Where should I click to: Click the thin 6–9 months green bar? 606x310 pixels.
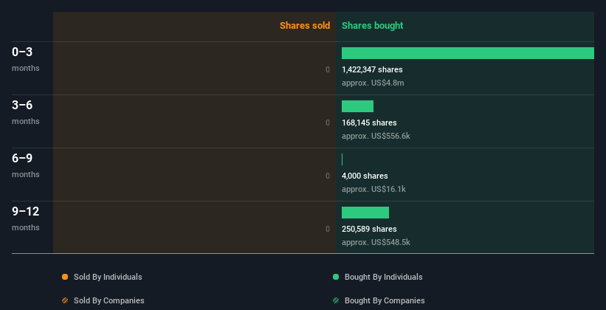click(342, 159)
